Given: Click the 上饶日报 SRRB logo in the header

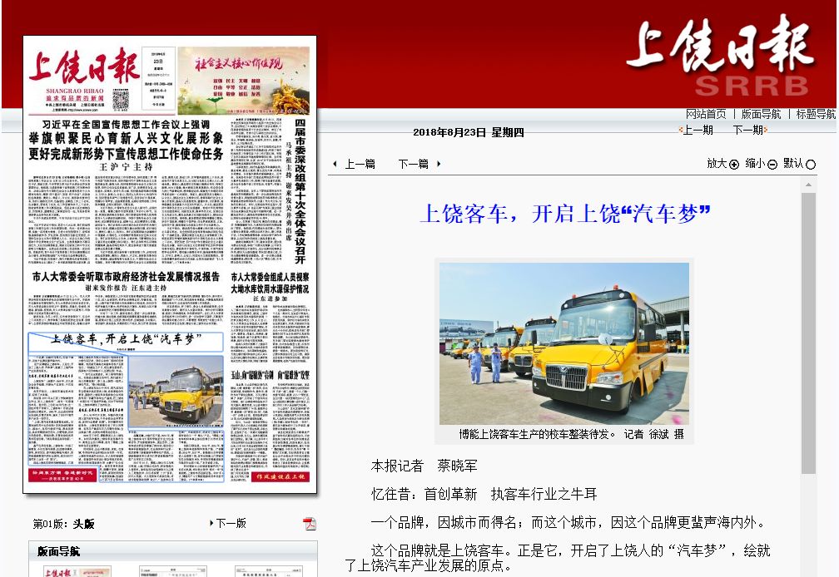Looking at the screenshot, I should (722, 56).
